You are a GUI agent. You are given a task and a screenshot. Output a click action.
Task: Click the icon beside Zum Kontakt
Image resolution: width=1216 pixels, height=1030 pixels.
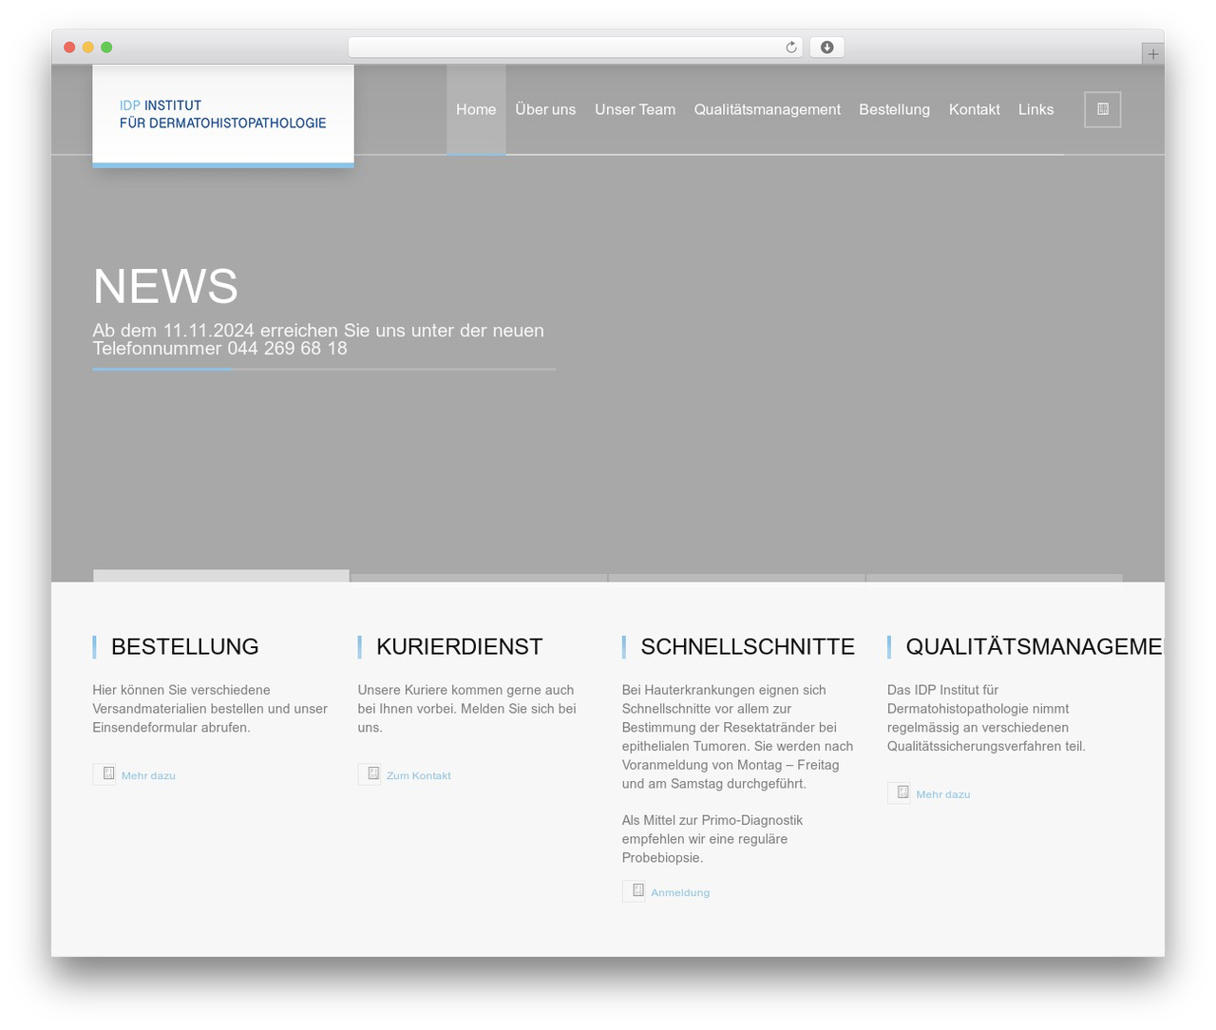pyautogui.click(x=370, y=774)
